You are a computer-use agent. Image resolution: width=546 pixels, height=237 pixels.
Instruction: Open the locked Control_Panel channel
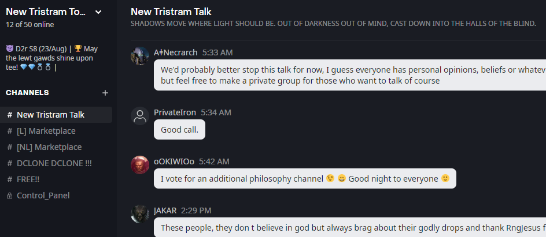(x=43, y=195)
